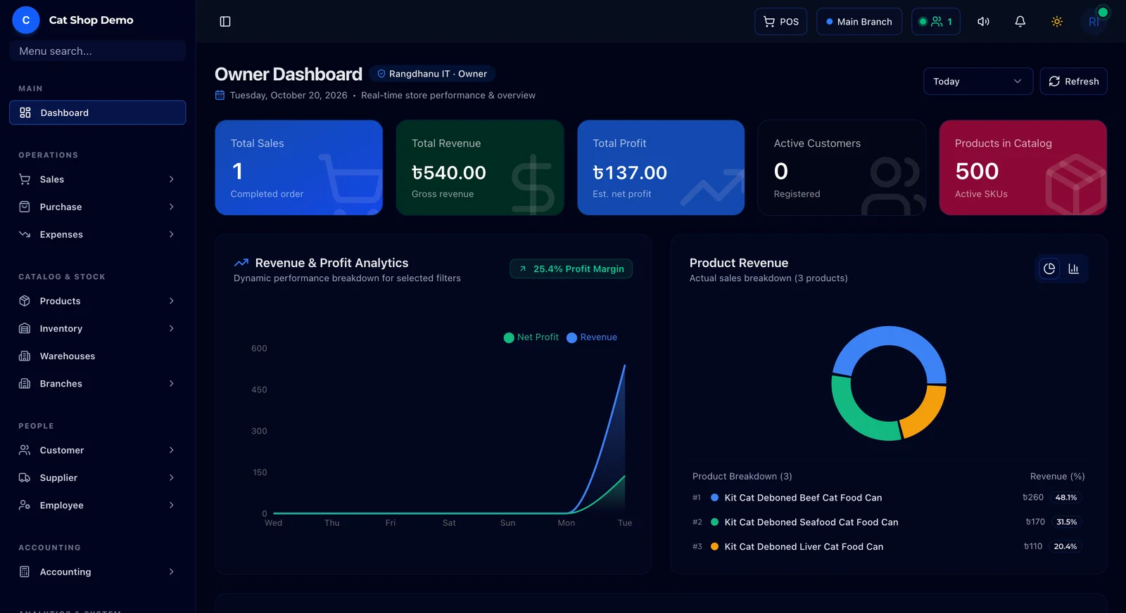Click the blue Beef Cat Food color dot
The image size is (1126, 613).
click(x=714, y=498)
